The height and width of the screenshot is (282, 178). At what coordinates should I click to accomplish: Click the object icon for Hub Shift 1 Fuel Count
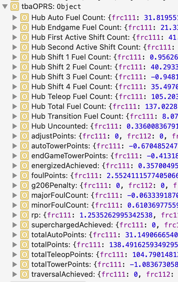25,57
